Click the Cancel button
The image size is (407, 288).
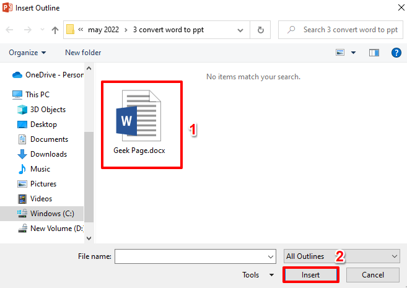[x=373, y=275]
